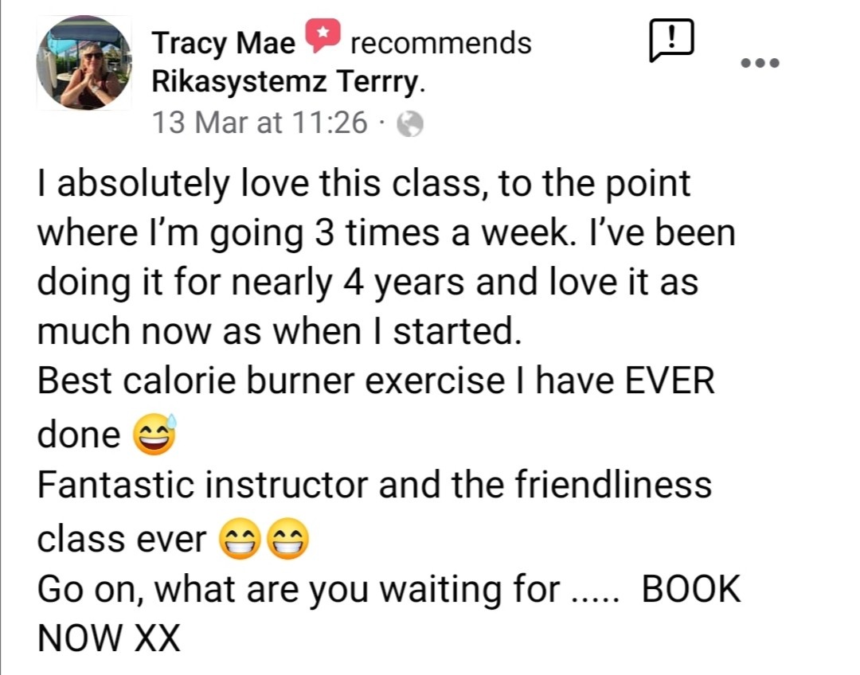Click the Tracy Mae name link
Screen dimensions: 860x675
[x=223, y=43]
